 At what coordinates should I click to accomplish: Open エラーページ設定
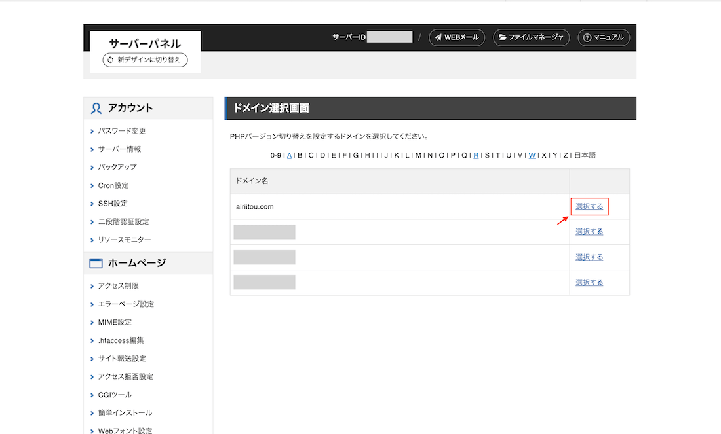pos(126,304)
